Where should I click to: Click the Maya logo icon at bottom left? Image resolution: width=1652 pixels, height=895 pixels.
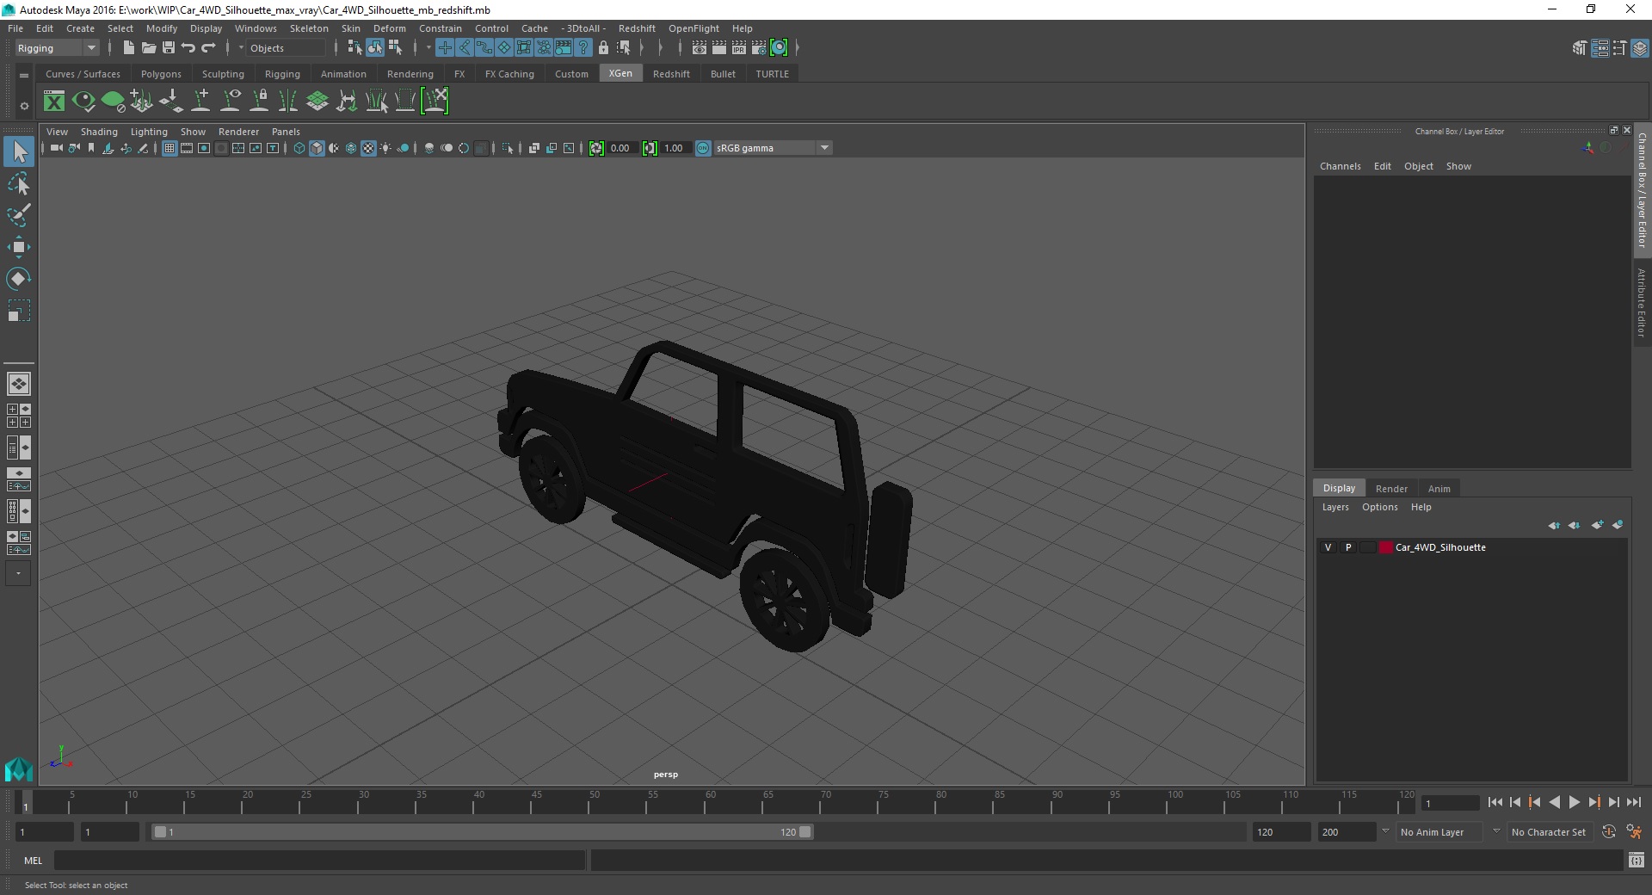pos(18,768)
